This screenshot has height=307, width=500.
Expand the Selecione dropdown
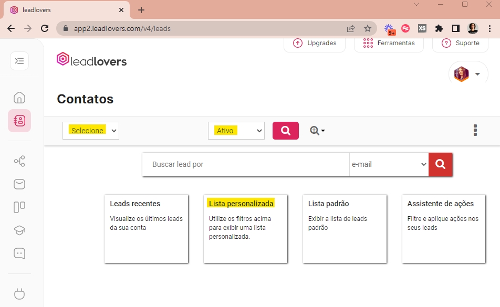[x=91, y=131]
